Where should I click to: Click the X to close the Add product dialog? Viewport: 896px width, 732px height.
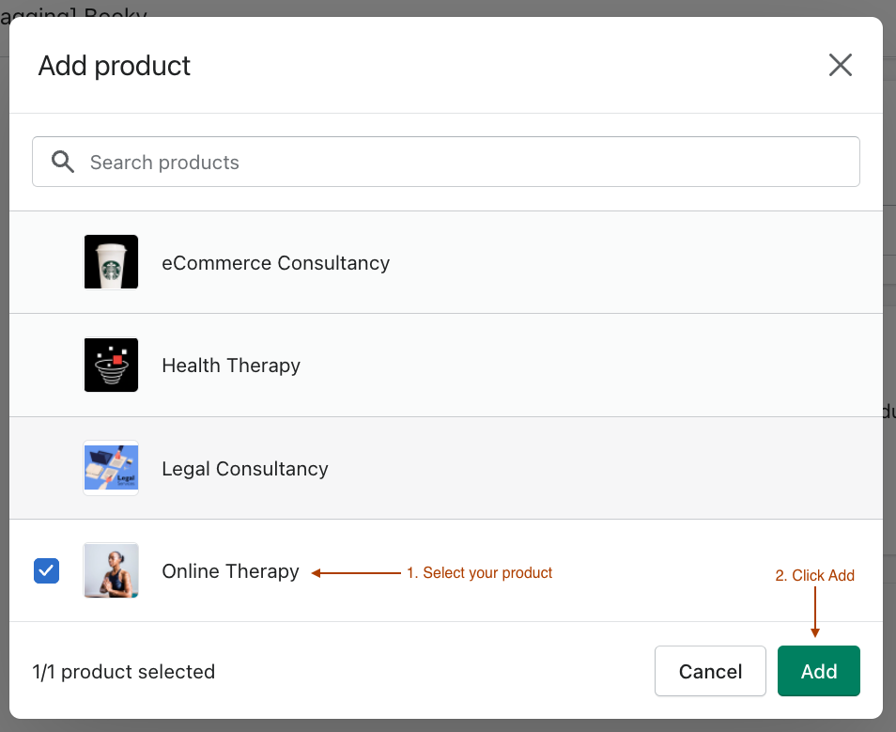[x=840, y=65]
